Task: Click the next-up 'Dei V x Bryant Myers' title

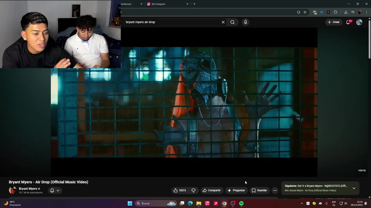Action: tap(322, 186)
